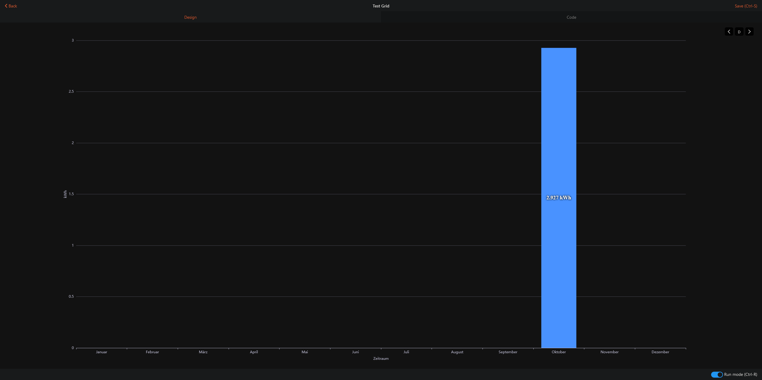This screenshot has width=762, height=380.
Task: Click the blue Oktober bar
Action: pyautogui.click(x=558, y=198)
